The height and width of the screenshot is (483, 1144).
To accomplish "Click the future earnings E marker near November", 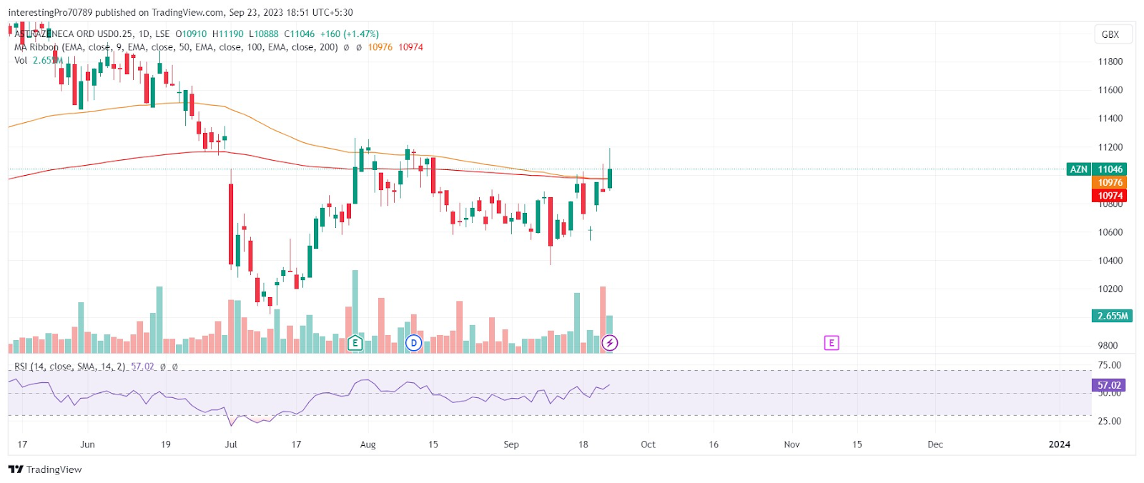I will click(x=831, y=343).
